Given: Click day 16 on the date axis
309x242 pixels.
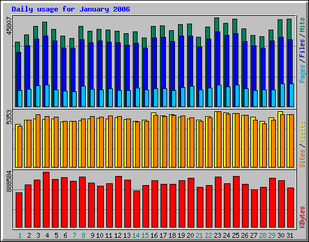Looking at the screenshot, I should pos(154,235).
